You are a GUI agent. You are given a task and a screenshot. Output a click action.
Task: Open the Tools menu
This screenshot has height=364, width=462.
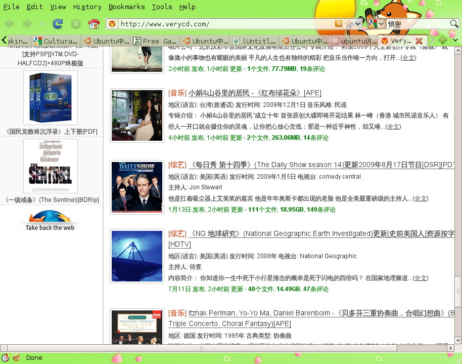(x=162, y=7)
